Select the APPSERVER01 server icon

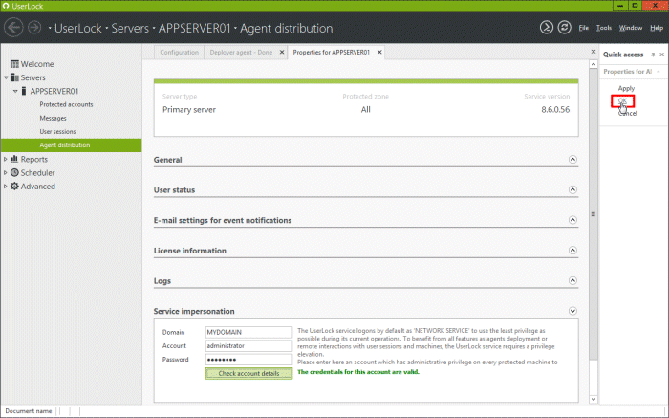[x=24, y=91]
